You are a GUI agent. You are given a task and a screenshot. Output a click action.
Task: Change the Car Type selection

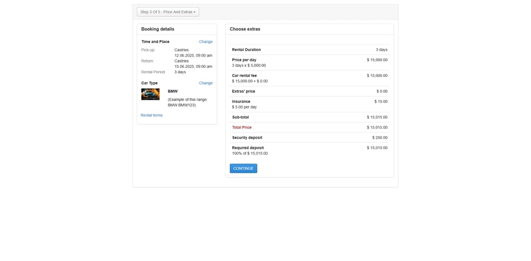[x=205, y=83]
